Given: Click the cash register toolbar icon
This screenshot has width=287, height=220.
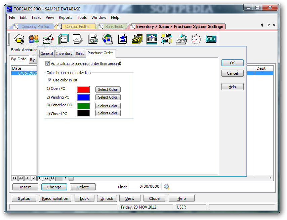Looking at the screenshot, I should coord(137,39).
